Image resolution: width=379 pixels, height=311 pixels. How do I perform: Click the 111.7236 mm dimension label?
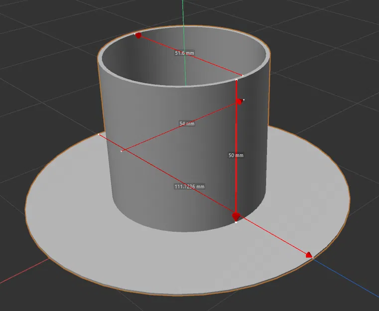[189, 187]
